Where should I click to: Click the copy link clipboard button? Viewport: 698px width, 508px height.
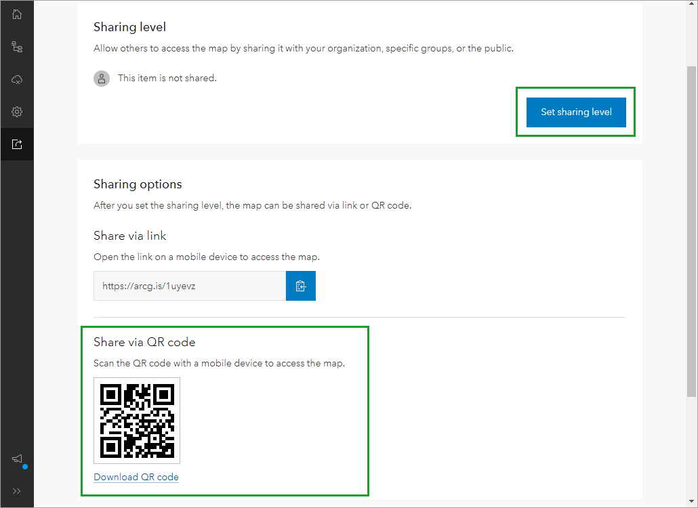pyautogui.click(x=301, y=286)
